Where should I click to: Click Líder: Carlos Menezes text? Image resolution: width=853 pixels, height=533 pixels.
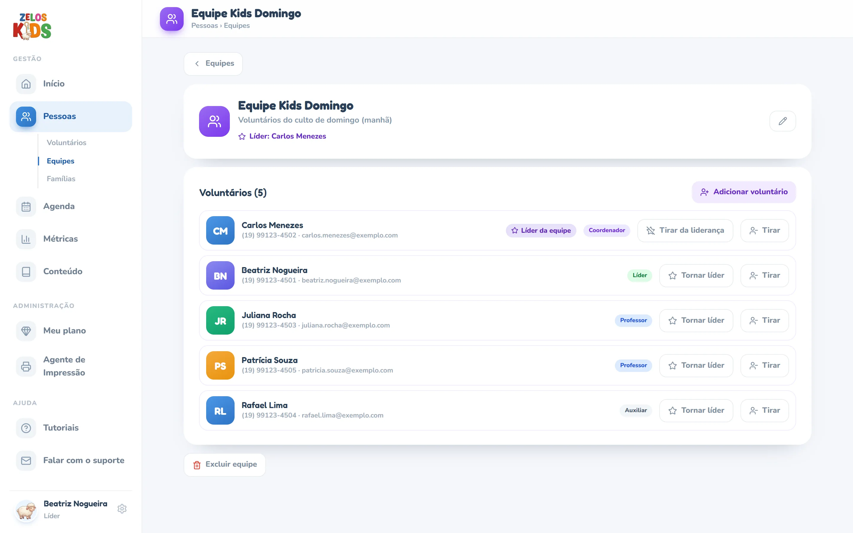point(287,136)
